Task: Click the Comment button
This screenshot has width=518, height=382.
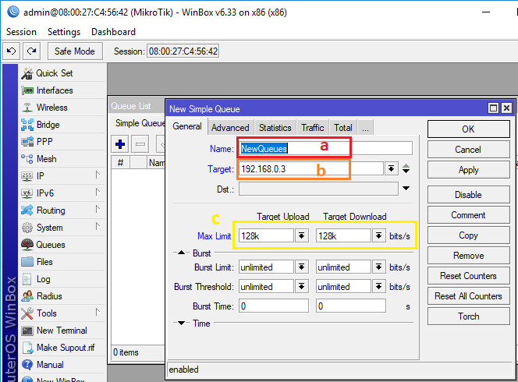Action: pos(468,215)
